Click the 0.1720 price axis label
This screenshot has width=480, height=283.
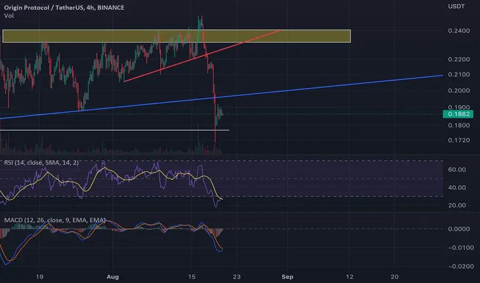pyautogui.click(x=458, y=140)
